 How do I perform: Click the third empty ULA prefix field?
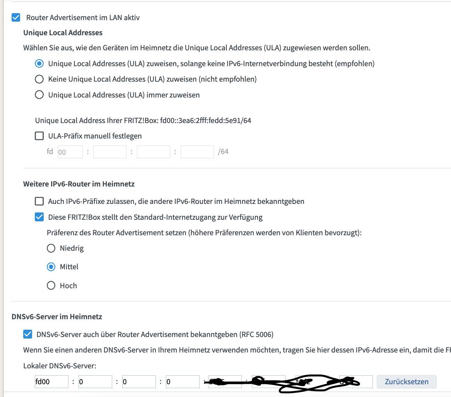153,152
